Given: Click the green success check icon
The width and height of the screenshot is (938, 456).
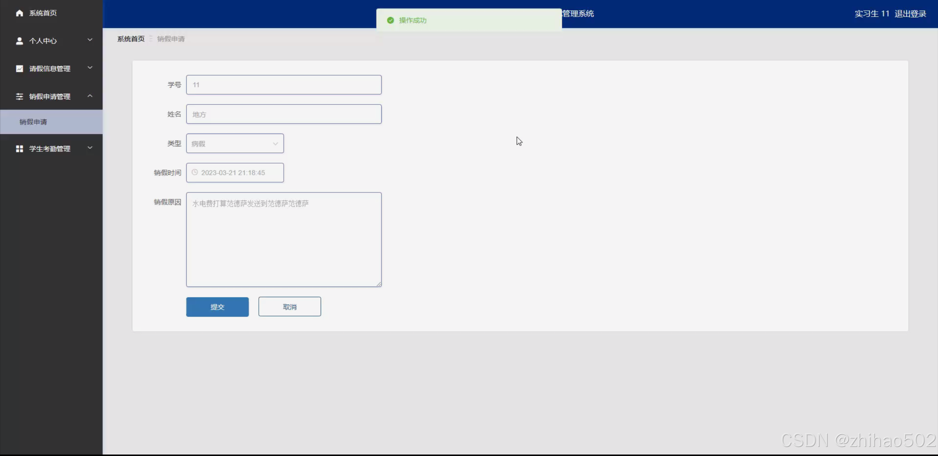Looking at the screenshot, I should [x=390, y=20].
